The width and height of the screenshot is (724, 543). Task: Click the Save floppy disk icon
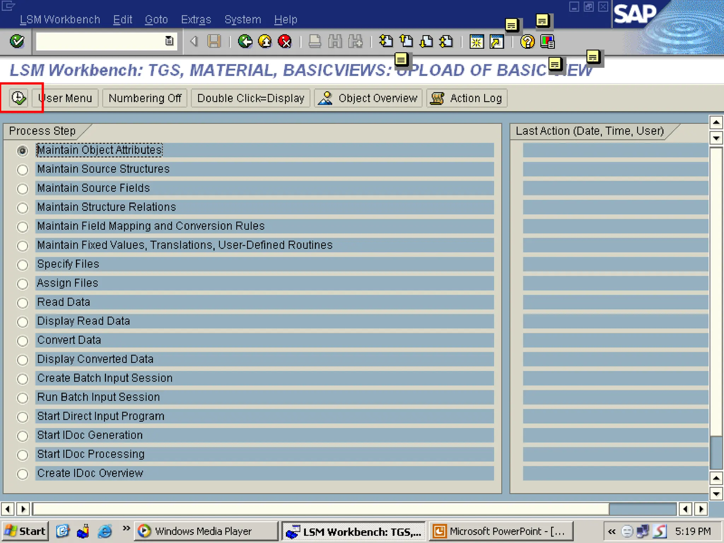(x=214, y=41)
